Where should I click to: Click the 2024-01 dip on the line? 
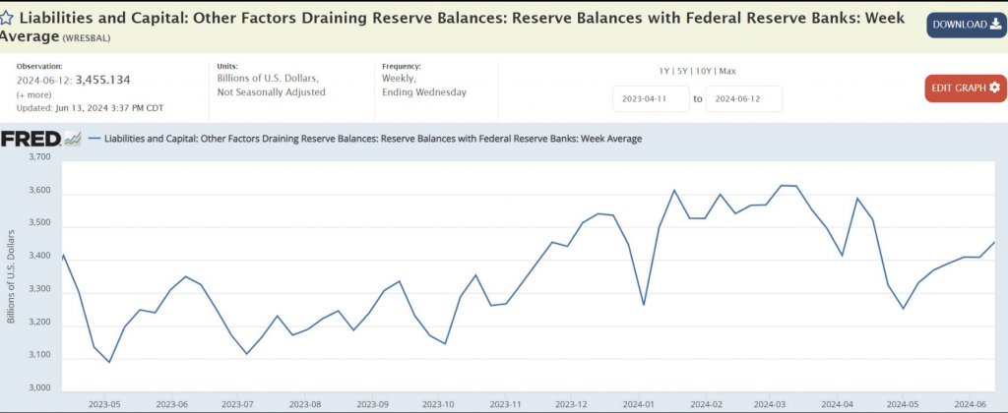point(644,304)
